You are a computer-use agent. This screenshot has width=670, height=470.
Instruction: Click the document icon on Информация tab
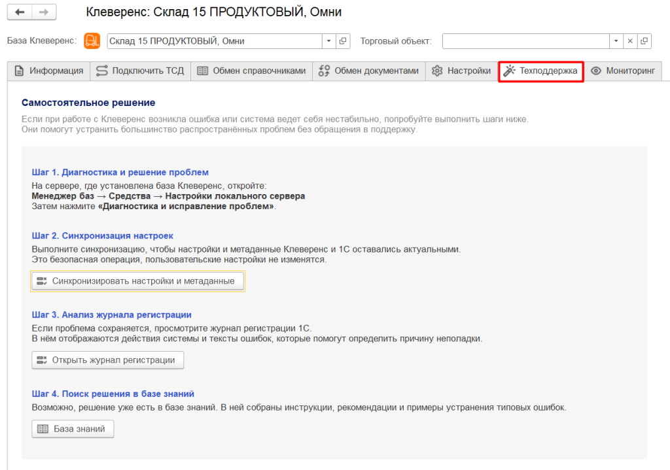[20, 71]
